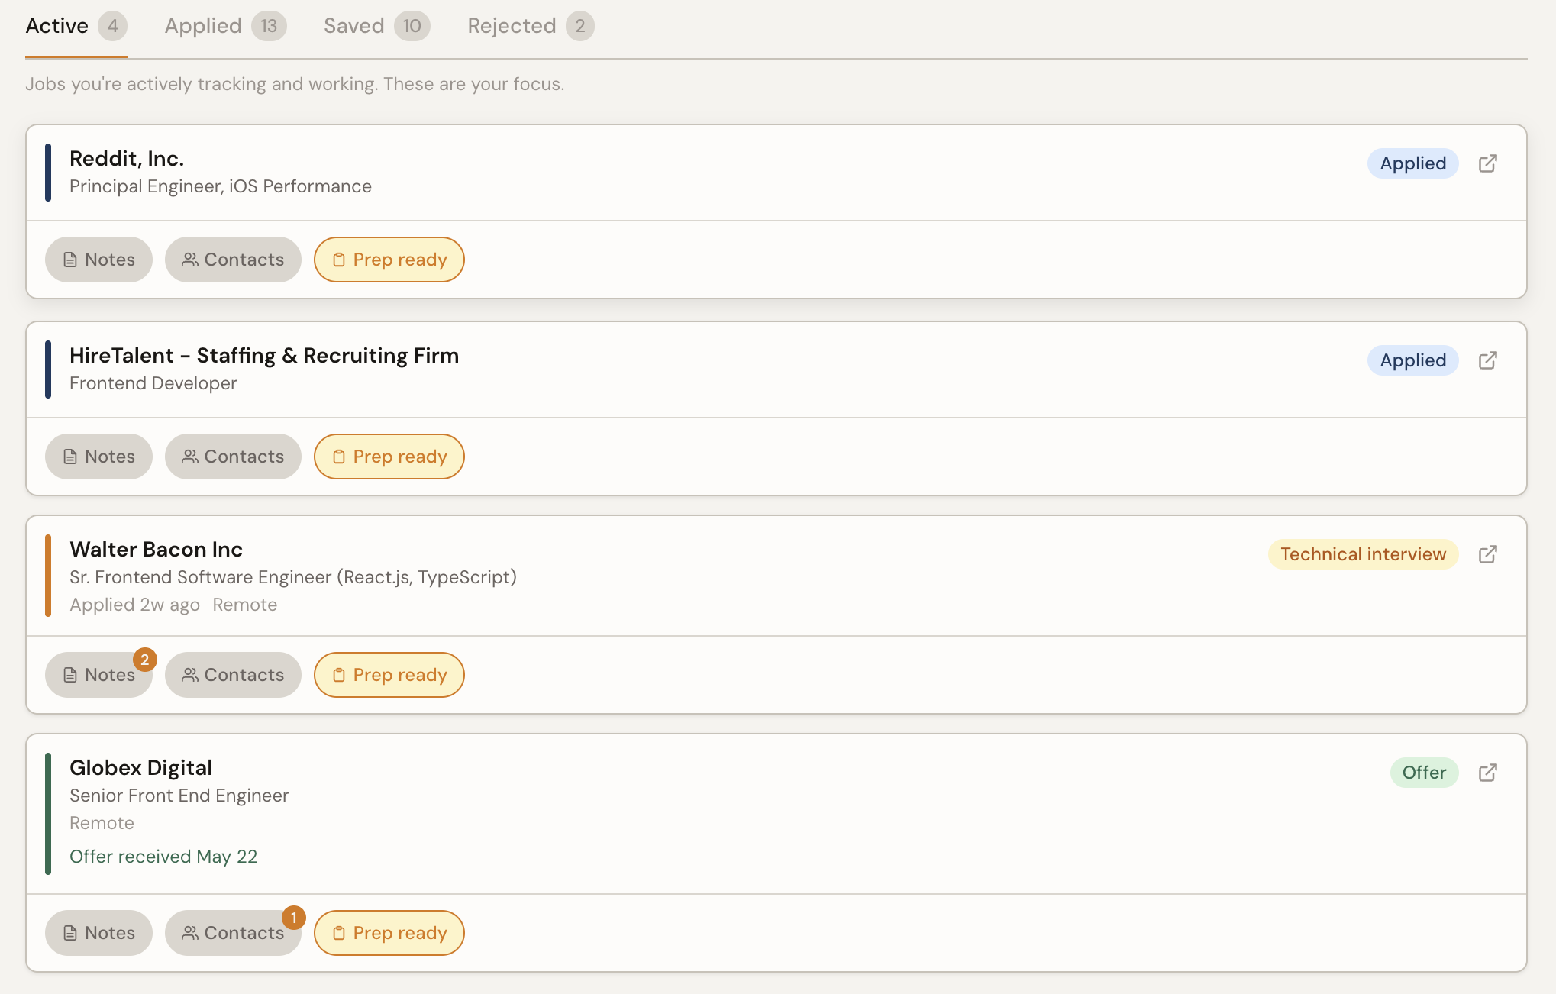The image size is (1556, 994).
Task: Show Contacts for HireTalent job
Action: [233, 457]
